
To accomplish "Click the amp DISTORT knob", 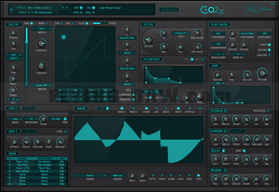I will pos(217,75).
